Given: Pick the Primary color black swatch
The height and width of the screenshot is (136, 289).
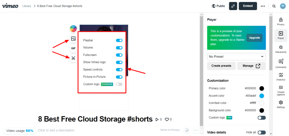Looking at the screenshot, I should pos(262,88).
